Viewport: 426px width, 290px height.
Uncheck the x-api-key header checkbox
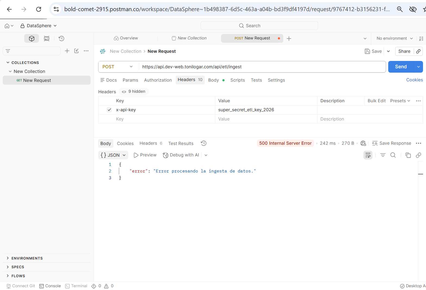click(109, 110)
